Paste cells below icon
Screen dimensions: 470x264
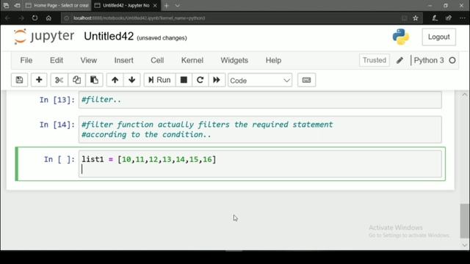(x=94, y=80)
